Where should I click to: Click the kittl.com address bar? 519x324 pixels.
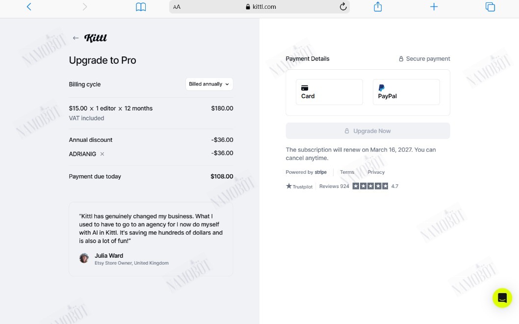(259, 6)
